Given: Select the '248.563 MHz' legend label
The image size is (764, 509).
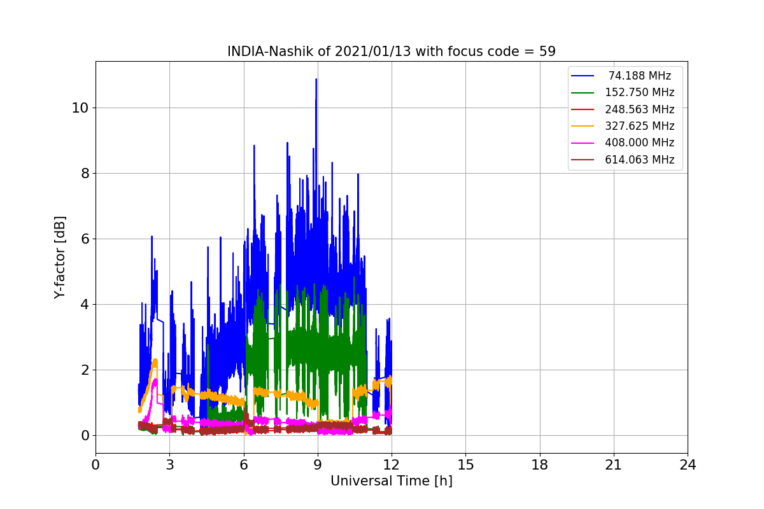Looking at the screenshot, I should click(640, 109).
